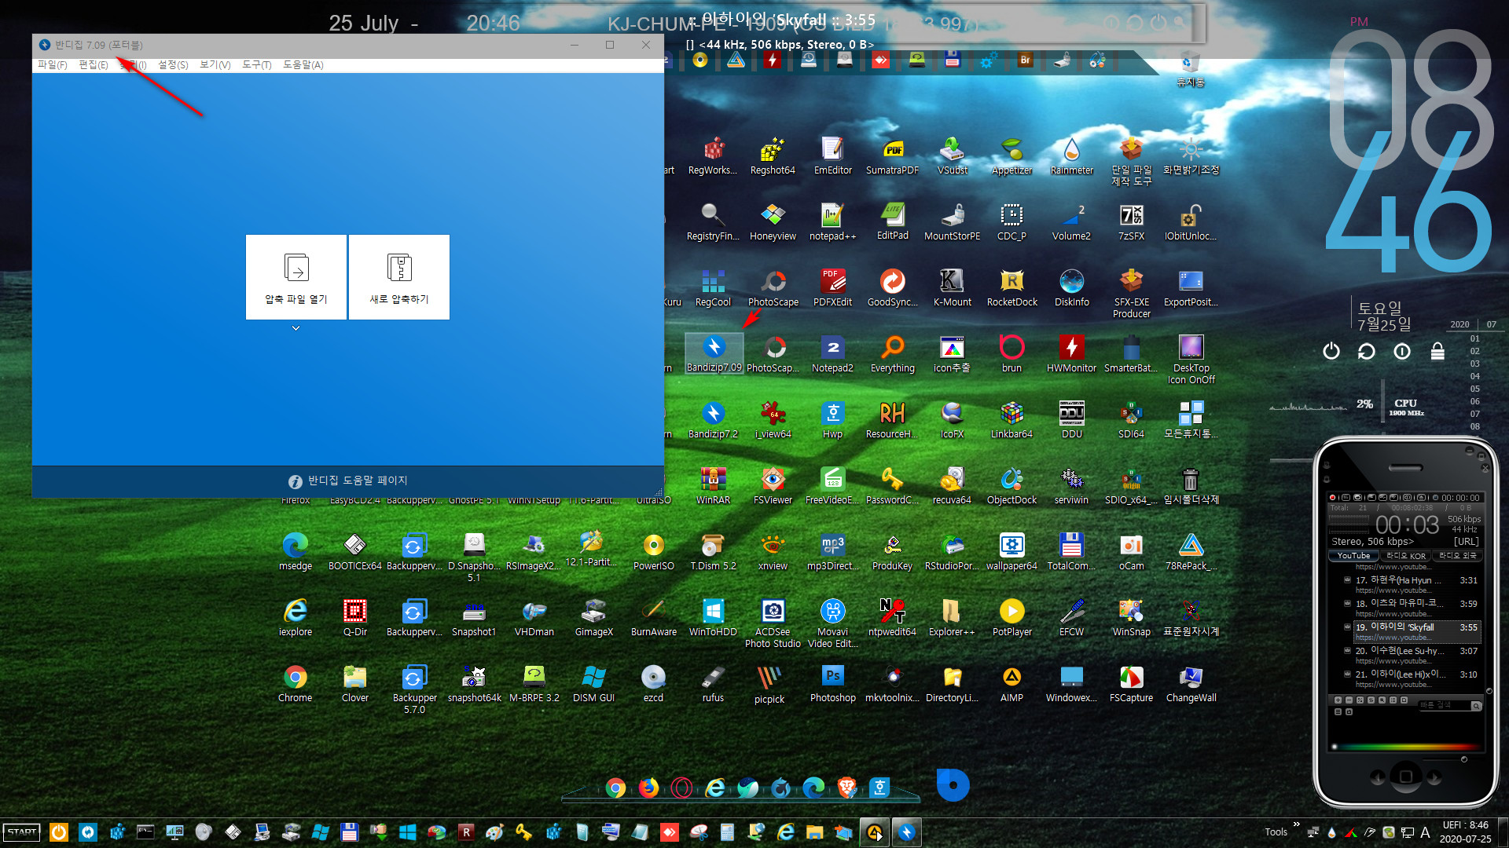Open the 압축 파일 열기 tile in Bandizip
Image resolution: width=1509 pixels, height=848 pixels.
click(296, 277)
